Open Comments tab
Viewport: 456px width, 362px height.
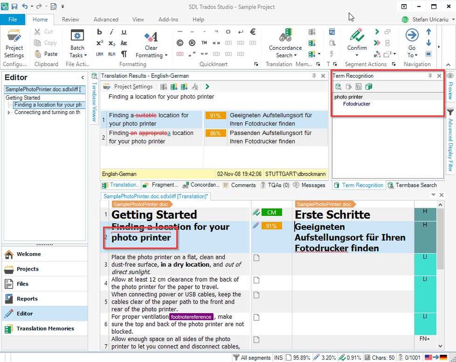click(240, 185)
